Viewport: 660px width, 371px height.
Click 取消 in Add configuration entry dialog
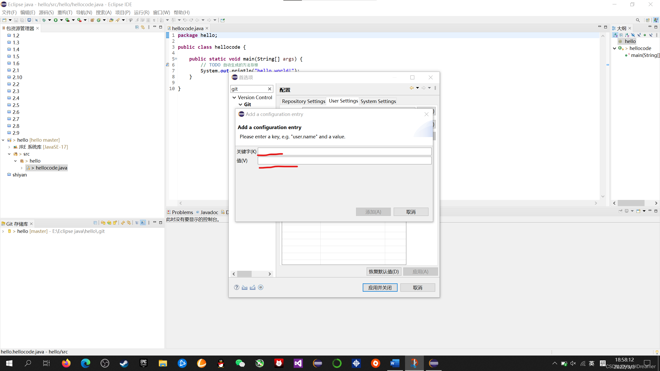tap(411, 212)
